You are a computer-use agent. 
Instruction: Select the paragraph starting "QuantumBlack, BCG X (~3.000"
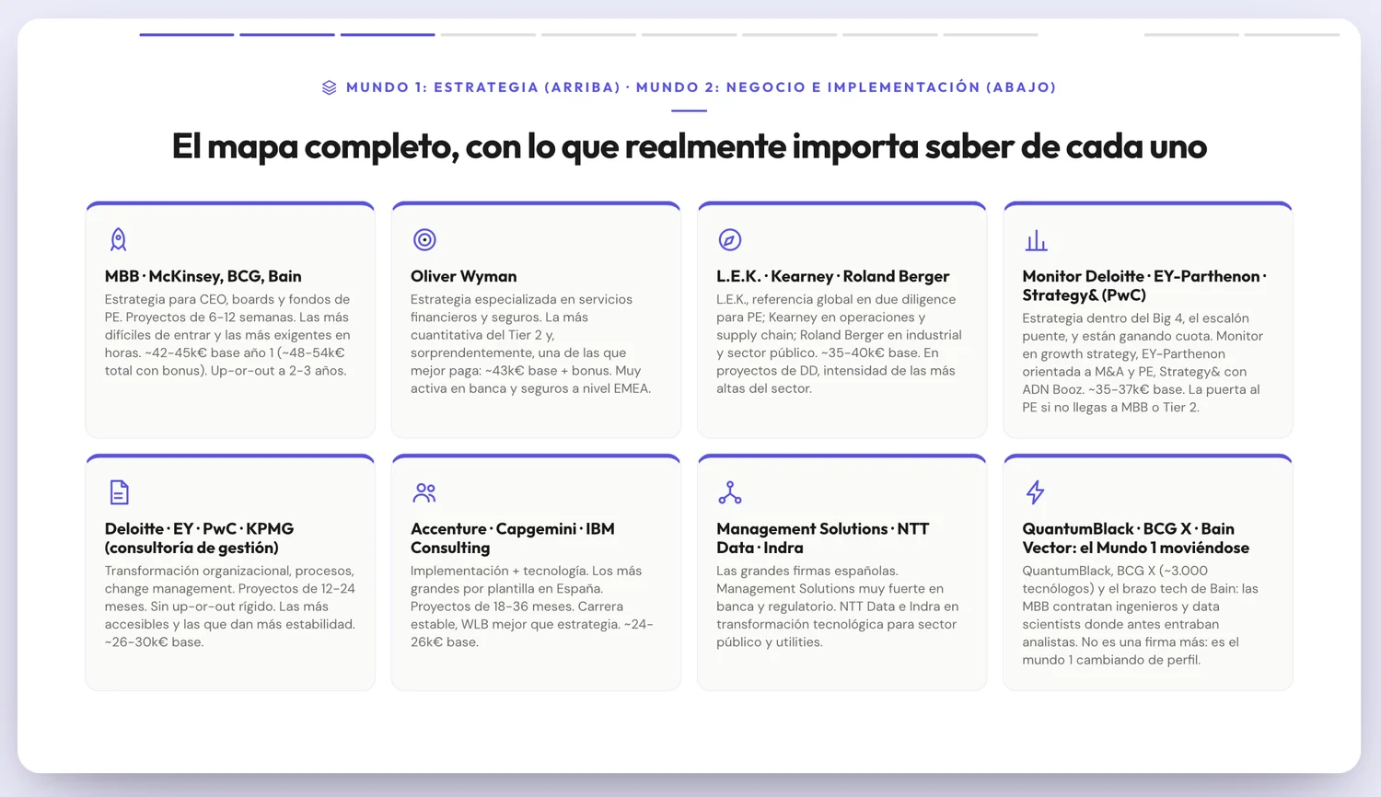coord(1141,616)
